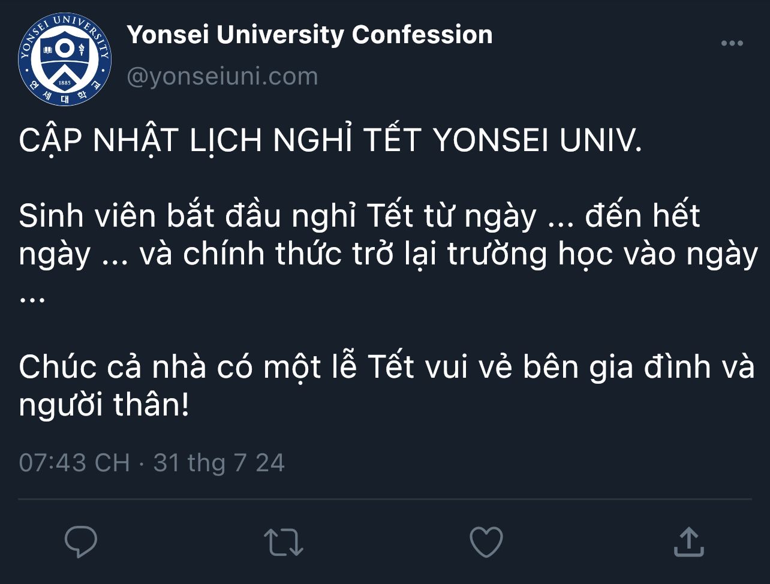The height and width of the screenshot is (584, 770).
Task: Reply to the Yonsei Confession tweet
Action: click(81, 541)
